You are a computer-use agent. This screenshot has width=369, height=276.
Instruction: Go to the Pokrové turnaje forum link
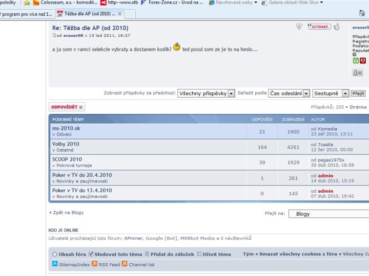tap(74, 166)
